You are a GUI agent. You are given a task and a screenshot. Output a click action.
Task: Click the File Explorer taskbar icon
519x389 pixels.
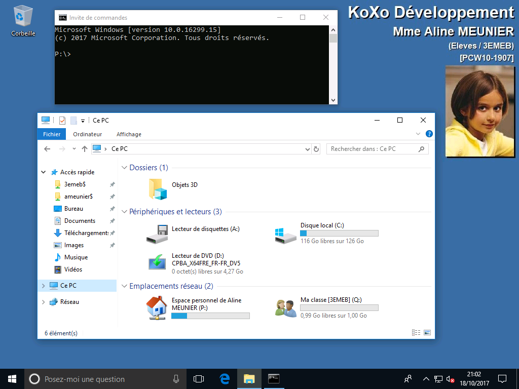(x=249, y=379)
